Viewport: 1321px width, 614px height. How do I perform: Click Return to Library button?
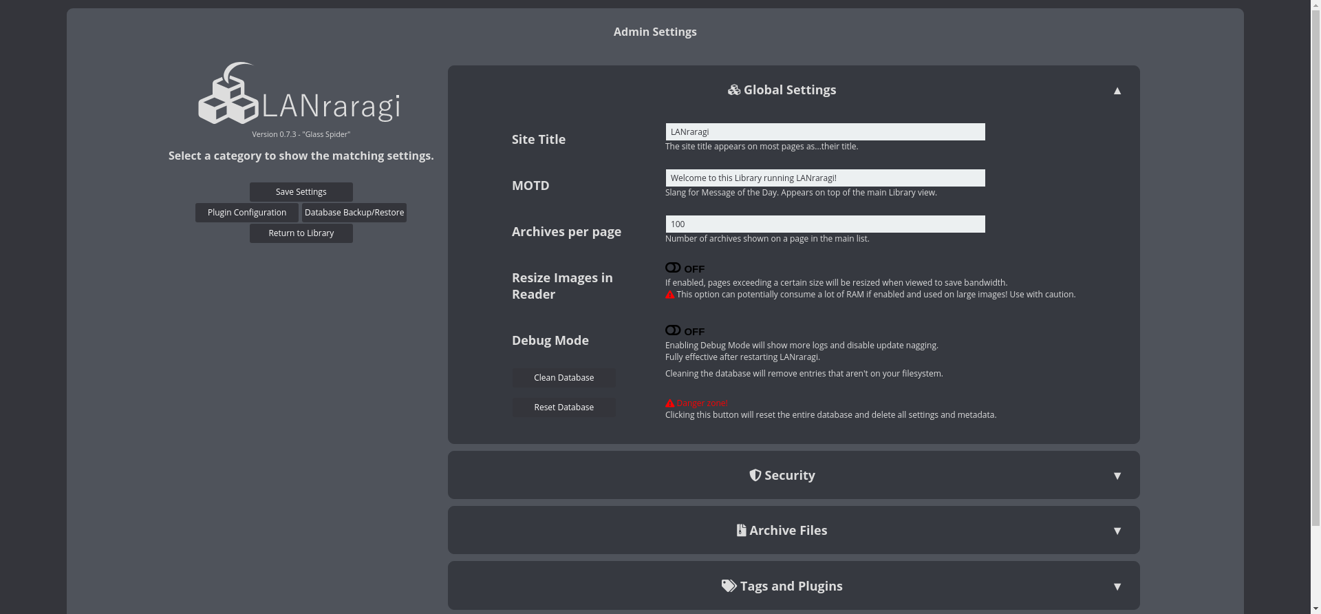point(301,233)
